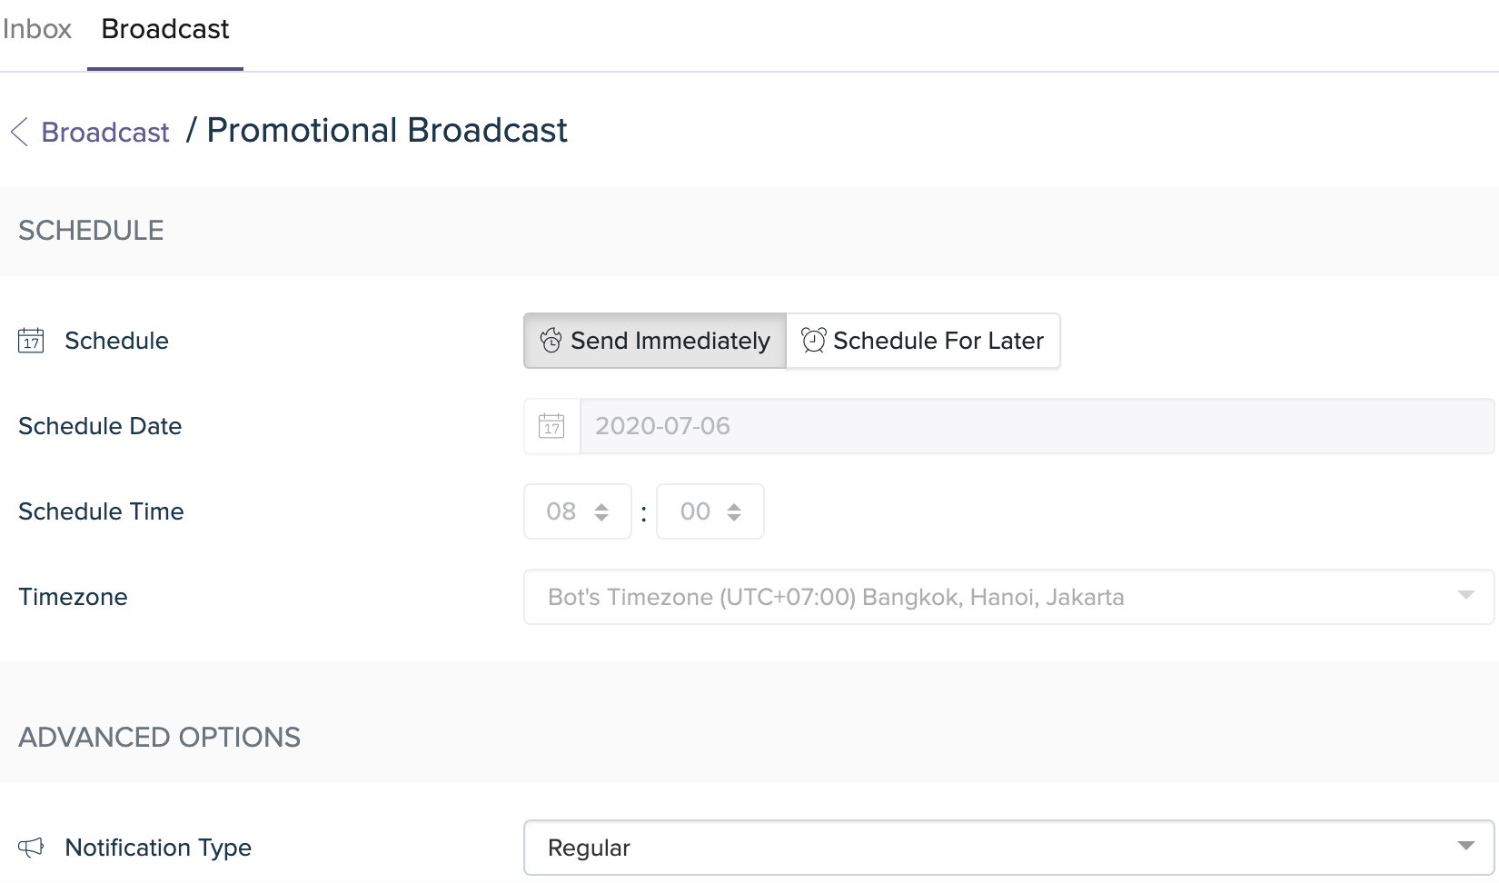The width and height of the screenshot is (1499, 883).
Task: Click the hour spinner arrows
Action: [x=601, y=512]
